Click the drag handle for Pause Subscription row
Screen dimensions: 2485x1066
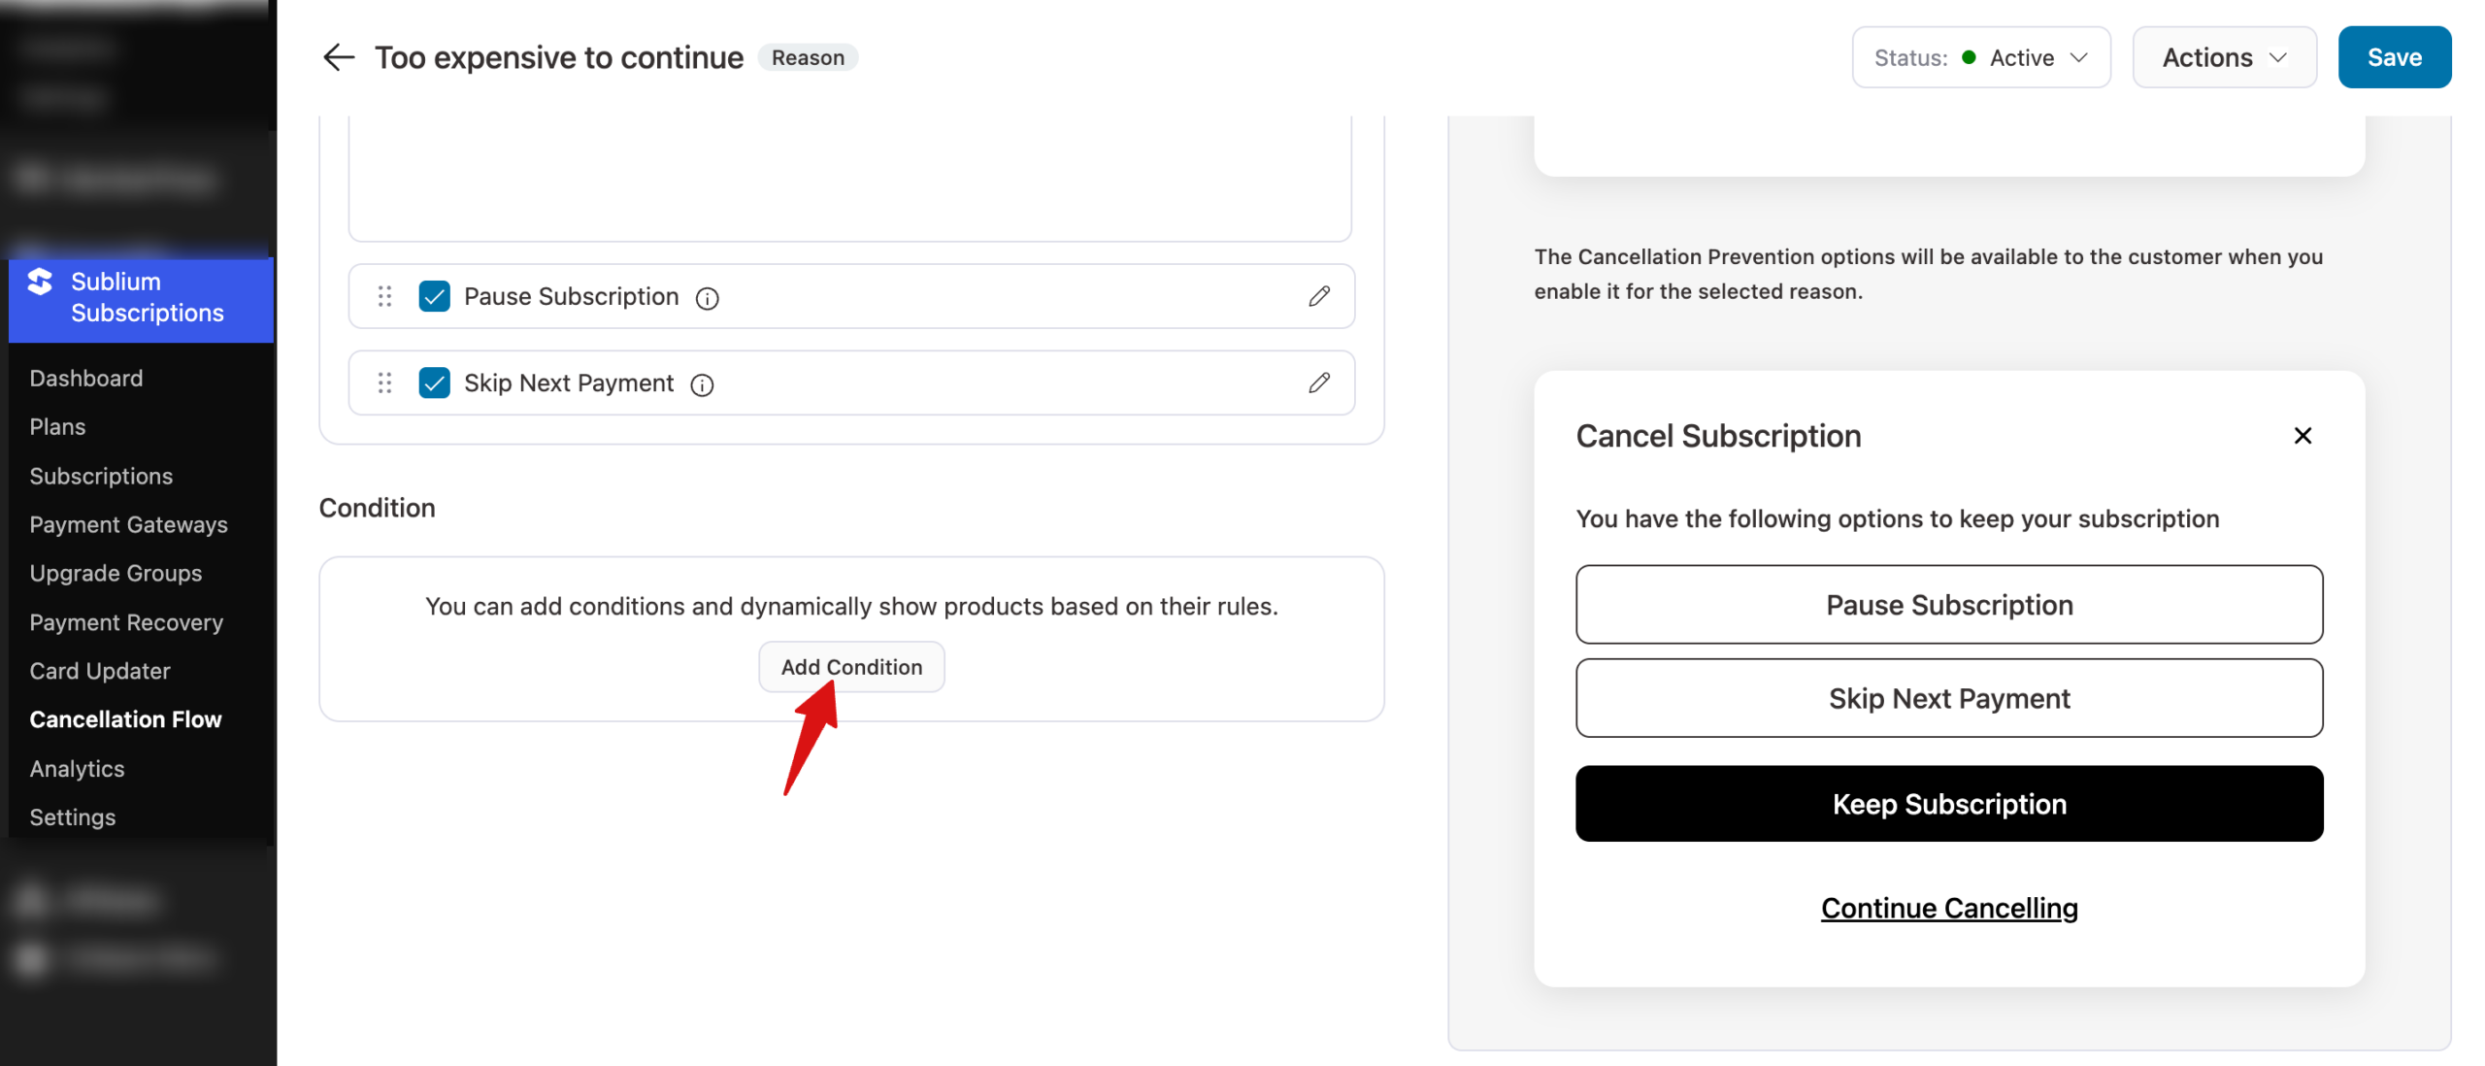[x=384, y=296]
